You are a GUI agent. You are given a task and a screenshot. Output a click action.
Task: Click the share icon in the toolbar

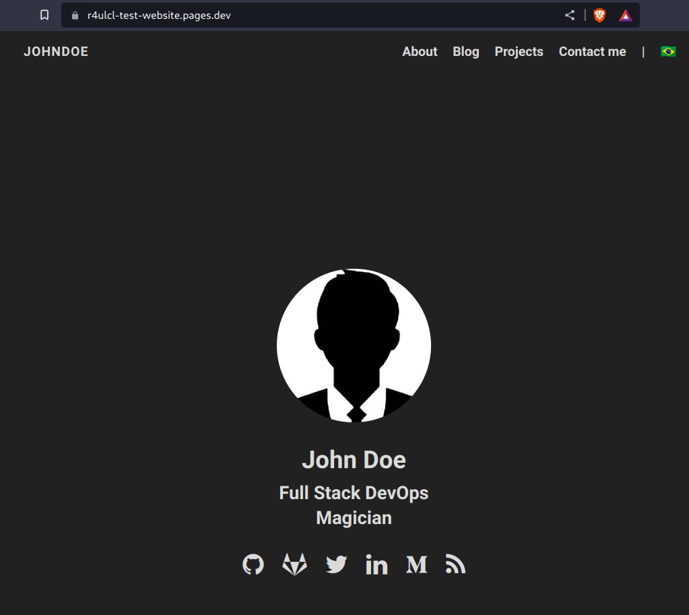tap(569, 15)
